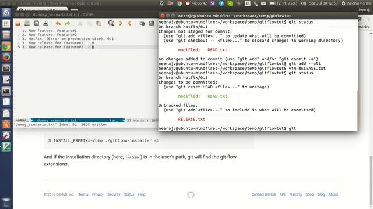The image size is (373, 209).
Task: Click the Cut scissors icon in GVIM
Action: pyautogui.click(x=80, y=23)
